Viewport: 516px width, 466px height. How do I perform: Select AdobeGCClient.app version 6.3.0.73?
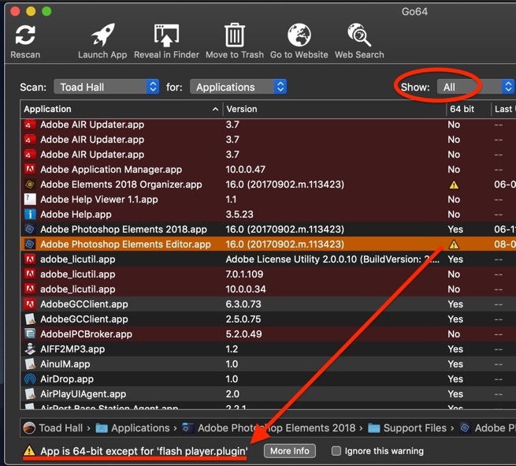(x=268, y=304)
